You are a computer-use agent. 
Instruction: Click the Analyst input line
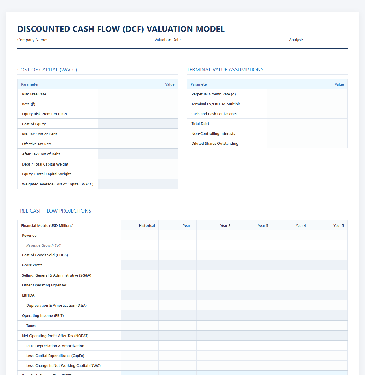pyautogui.click(x=326, y=40)
